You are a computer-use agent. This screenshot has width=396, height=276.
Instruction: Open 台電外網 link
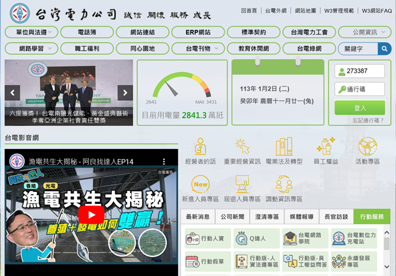click(276, 11)
